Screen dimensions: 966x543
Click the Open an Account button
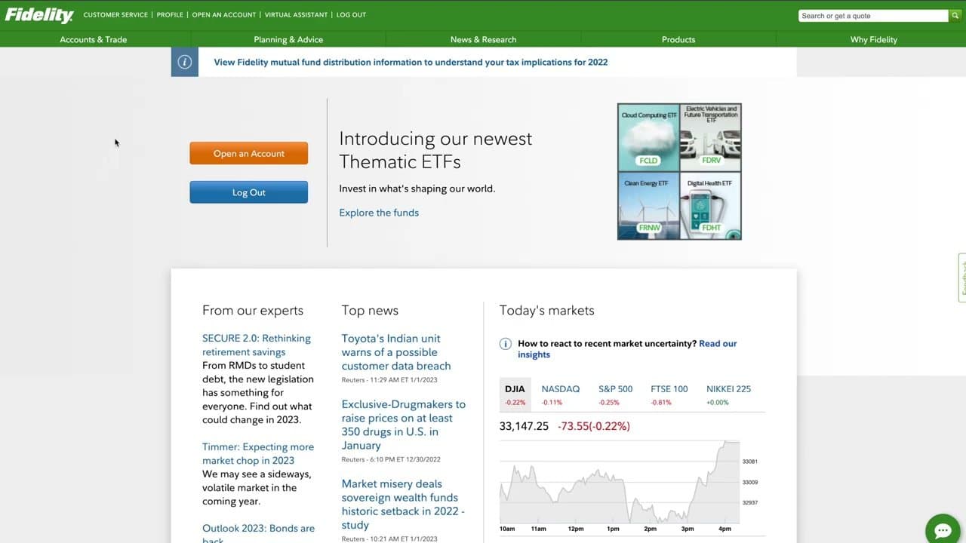click(x=248, y=153)
